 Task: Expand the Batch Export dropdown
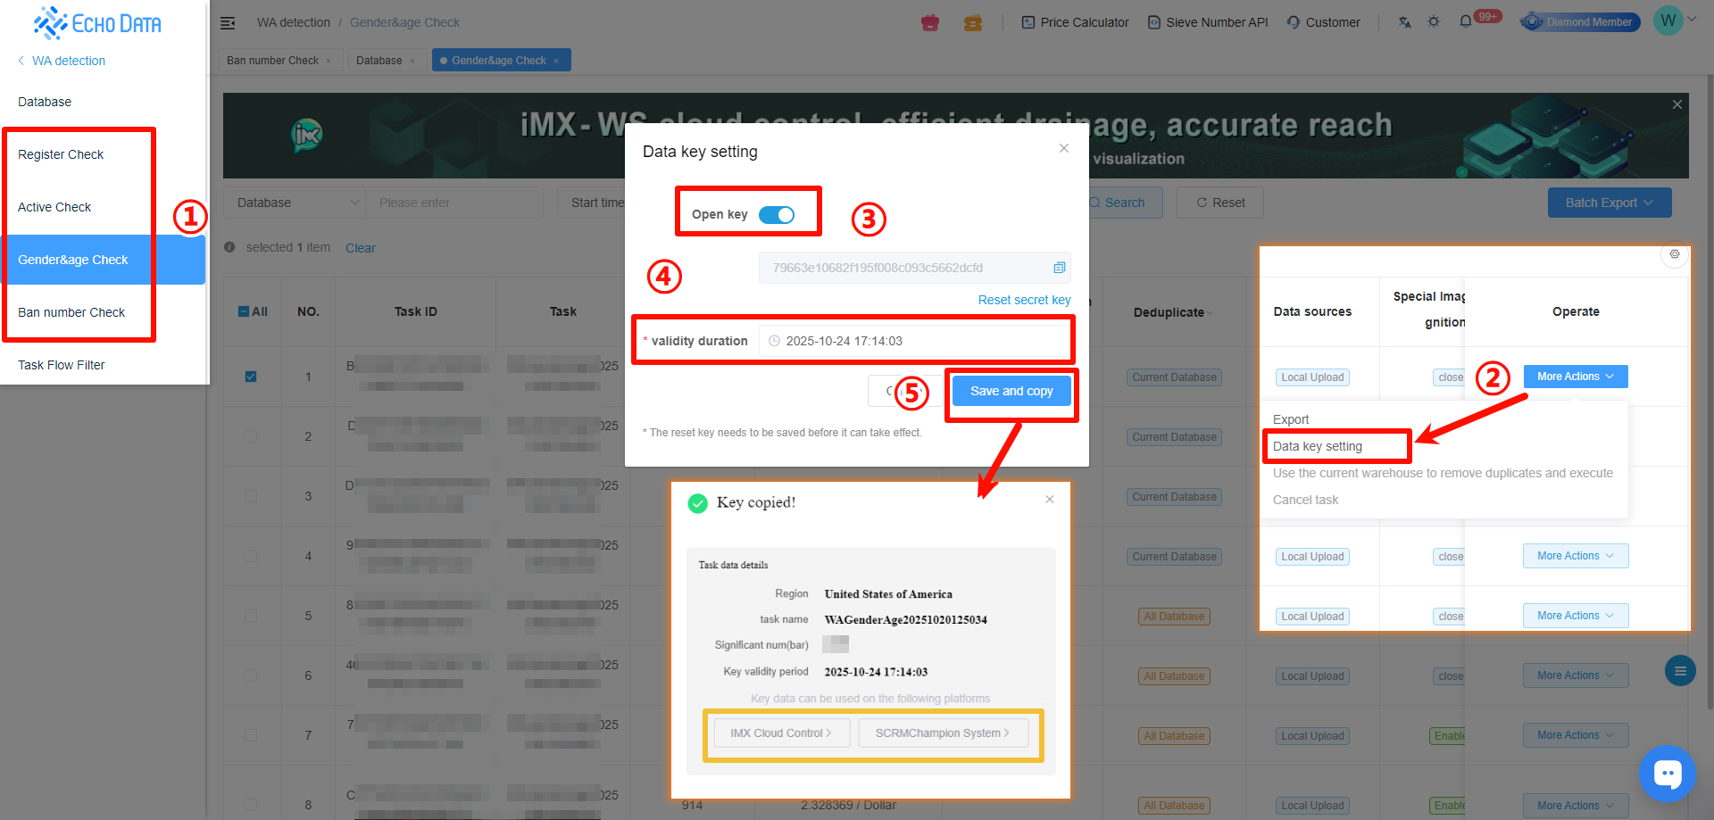(x=1609, y=203)
